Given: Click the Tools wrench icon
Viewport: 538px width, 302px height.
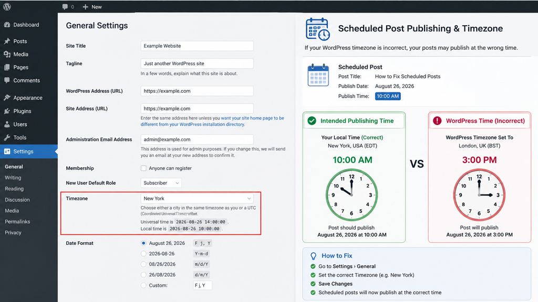Looking at the screenshot, I should (7, 137).
